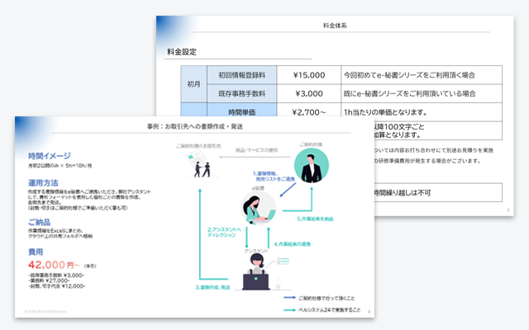Click the blue gradient corner of front slide

[x=29, y=128]
